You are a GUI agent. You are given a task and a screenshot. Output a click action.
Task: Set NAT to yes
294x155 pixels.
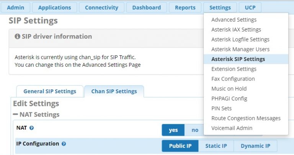(173, 130)
